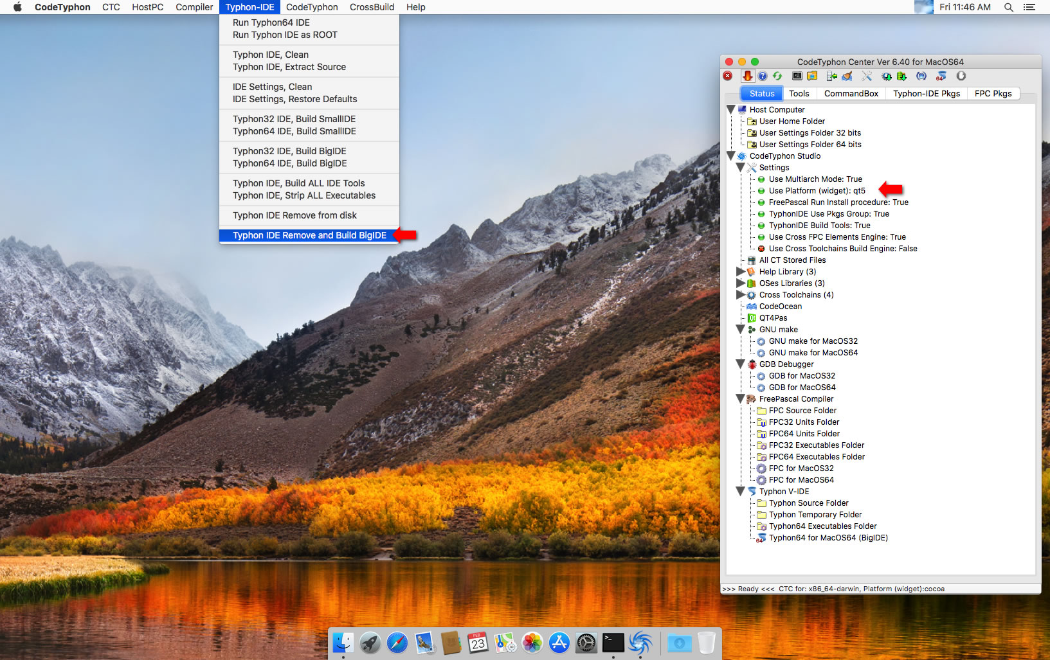
Task: Click the red download arrow toolbar icon
Action: pyautogui.click(x=747, y=76)
